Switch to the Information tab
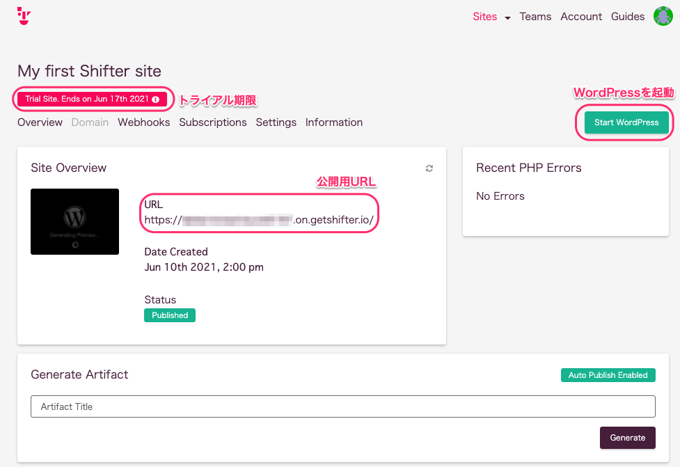This screenshot has height=467, width=680. tap(334, 122)
